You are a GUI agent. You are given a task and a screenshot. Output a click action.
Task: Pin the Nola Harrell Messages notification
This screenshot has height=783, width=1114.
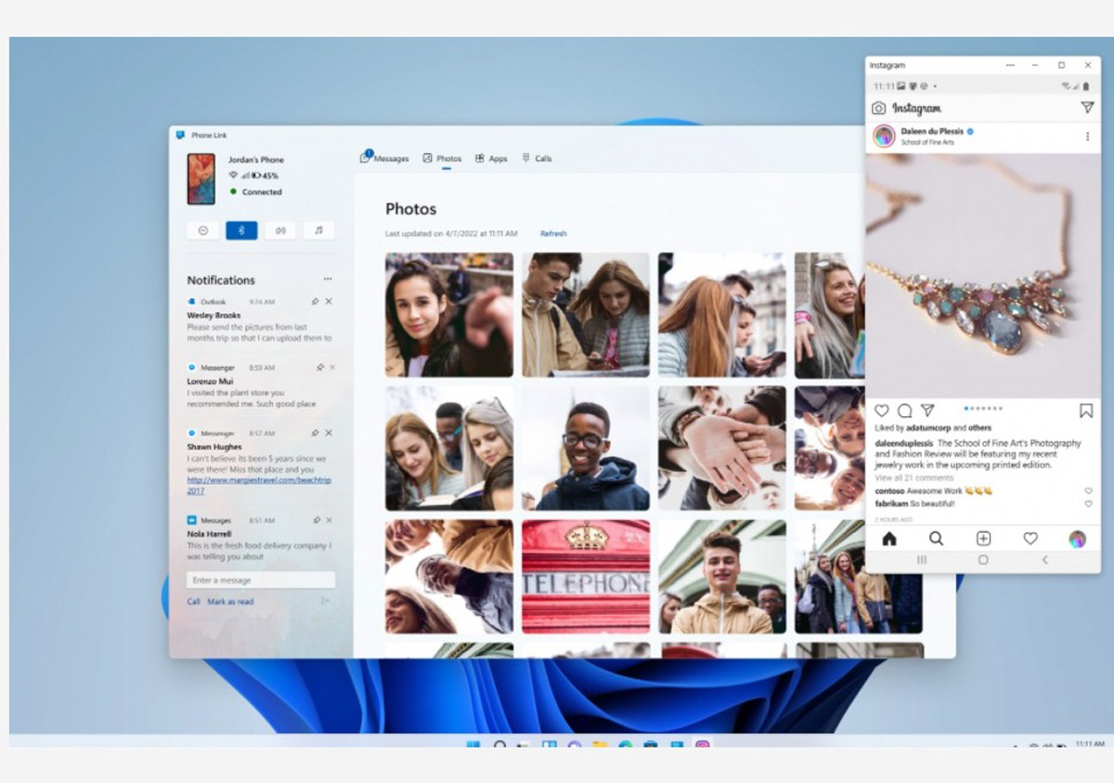(x=317, y=520)
